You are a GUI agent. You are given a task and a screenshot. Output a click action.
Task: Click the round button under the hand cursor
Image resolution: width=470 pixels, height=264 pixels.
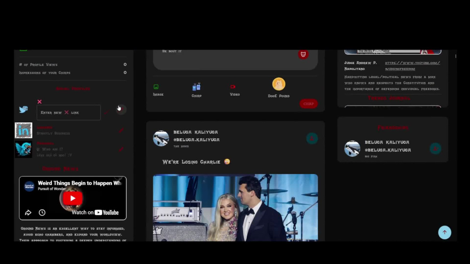(x=121, y=109)
